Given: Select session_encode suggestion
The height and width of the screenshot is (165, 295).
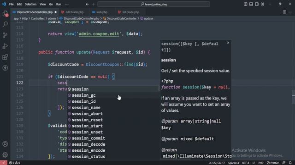Looking at the screenshot, I should click(x=113, y=150).
